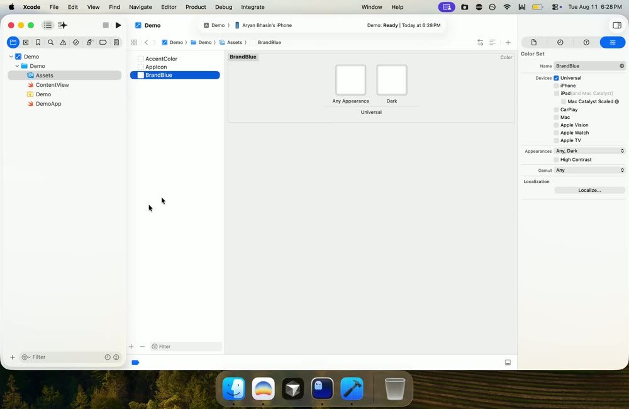629x409 pixels.
Task: Click the Run play button
Action: 118,25
